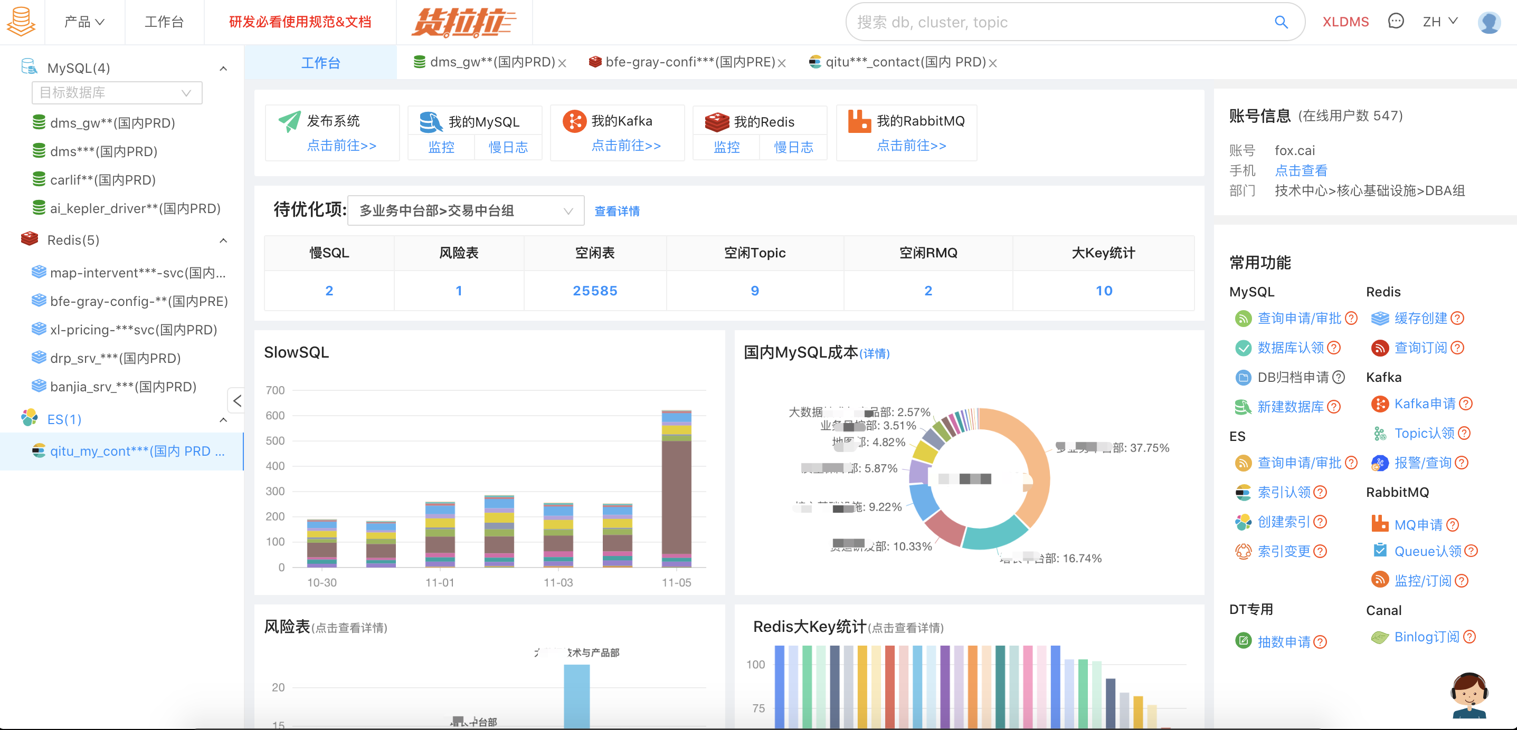The image size is (1517, 730).
Task: Open the 产品 dropdown menu
Action: [84, 22]
